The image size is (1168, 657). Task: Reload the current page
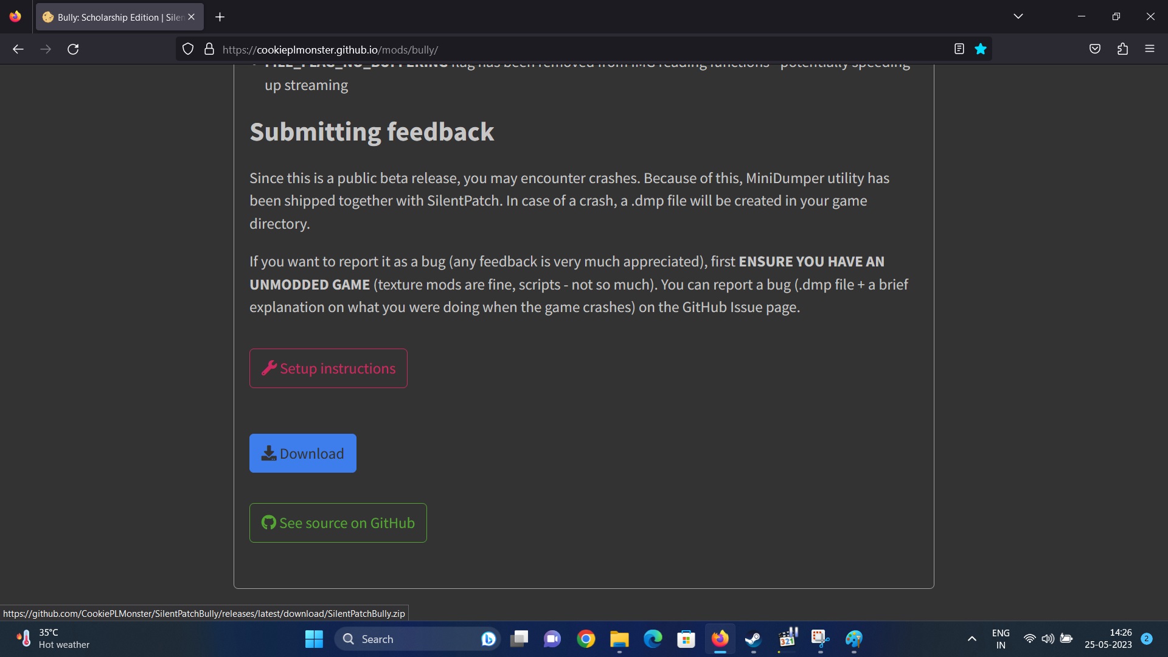pos(73,49)
